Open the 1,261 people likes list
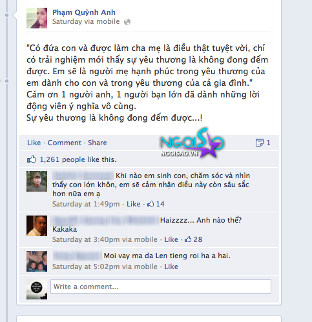Image resolution: width=312 pixels, height=322 pixels. (63, 159)
